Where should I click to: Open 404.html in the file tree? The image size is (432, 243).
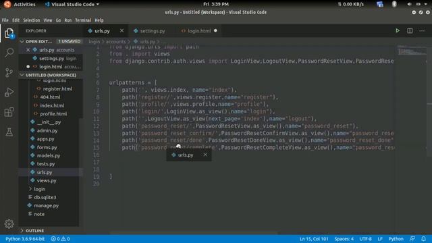pos(50,97)
